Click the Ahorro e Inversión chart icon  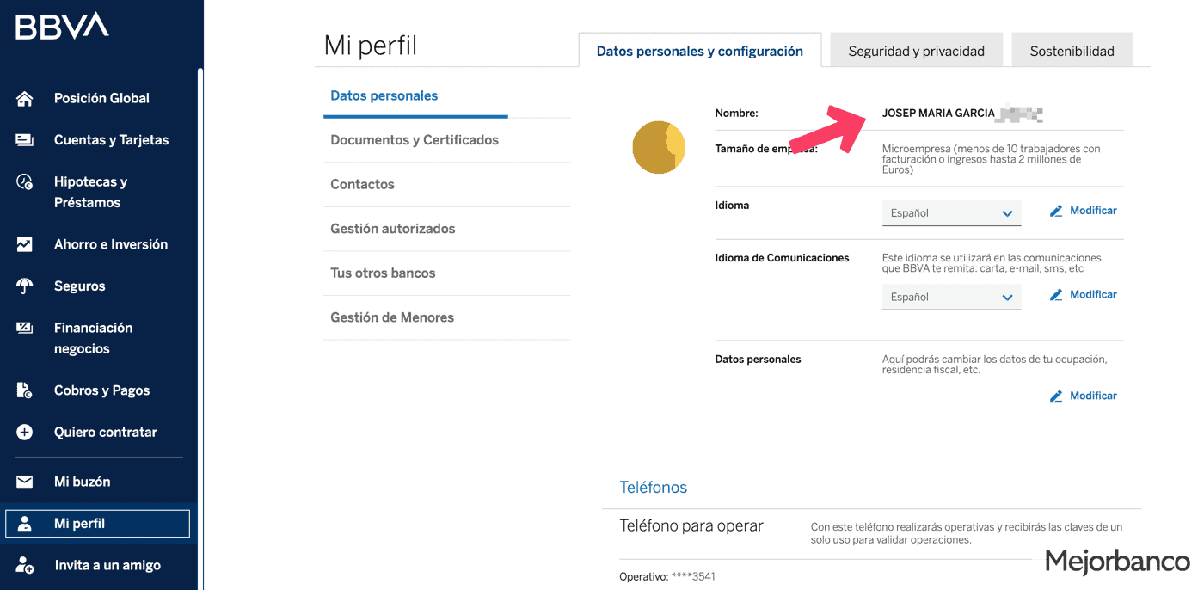pos(25,244)
